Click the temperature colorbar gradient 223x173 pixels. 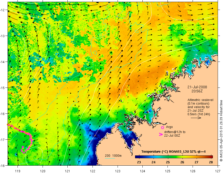click(x=174, y=157)
